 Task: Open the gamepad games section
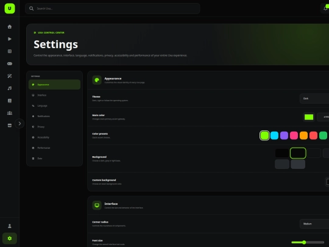pyautogui.click(x=10, y=63)
